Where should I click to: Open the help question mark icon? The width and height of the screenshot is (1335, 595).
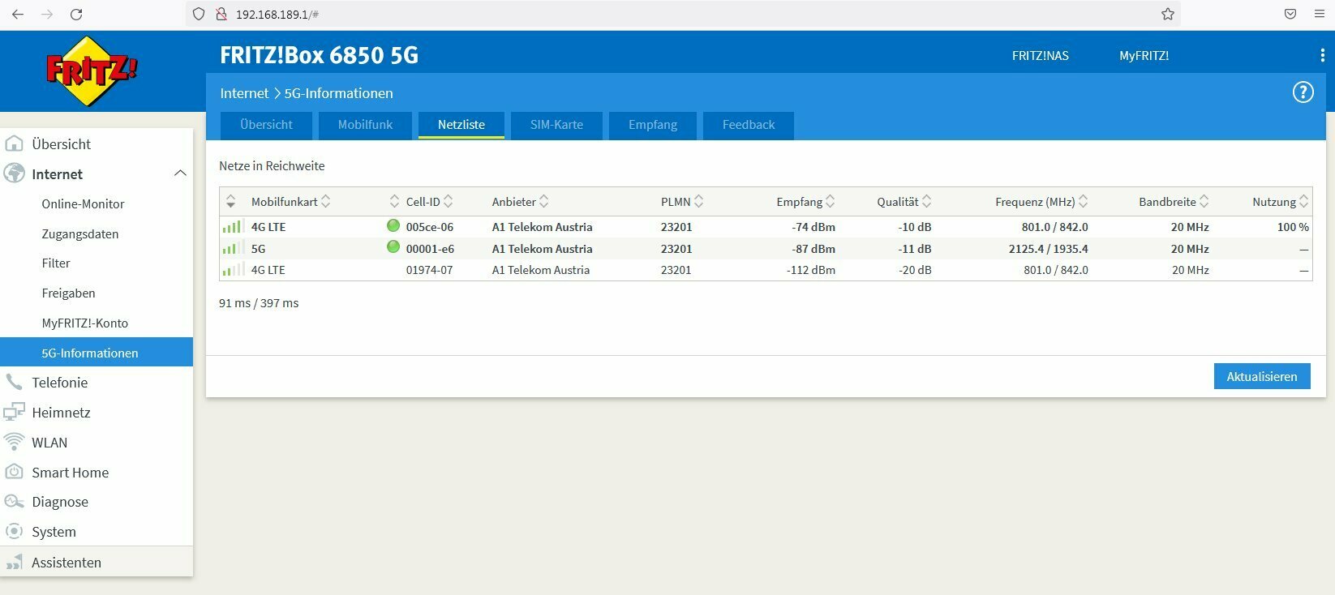tap(1303, 92)
